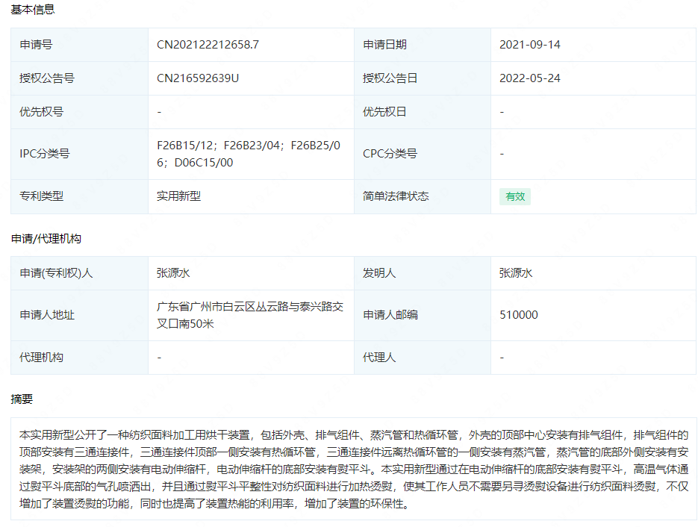Click publication number CN216592639U
Image resolution: width=698 pixels, height=527 pixels.
click(x=198, y=78)
